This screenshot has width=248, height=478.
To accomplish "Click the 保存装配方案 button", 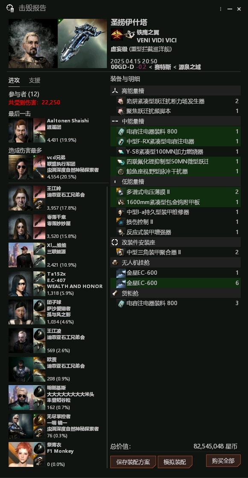I will [x=133, y=462].
